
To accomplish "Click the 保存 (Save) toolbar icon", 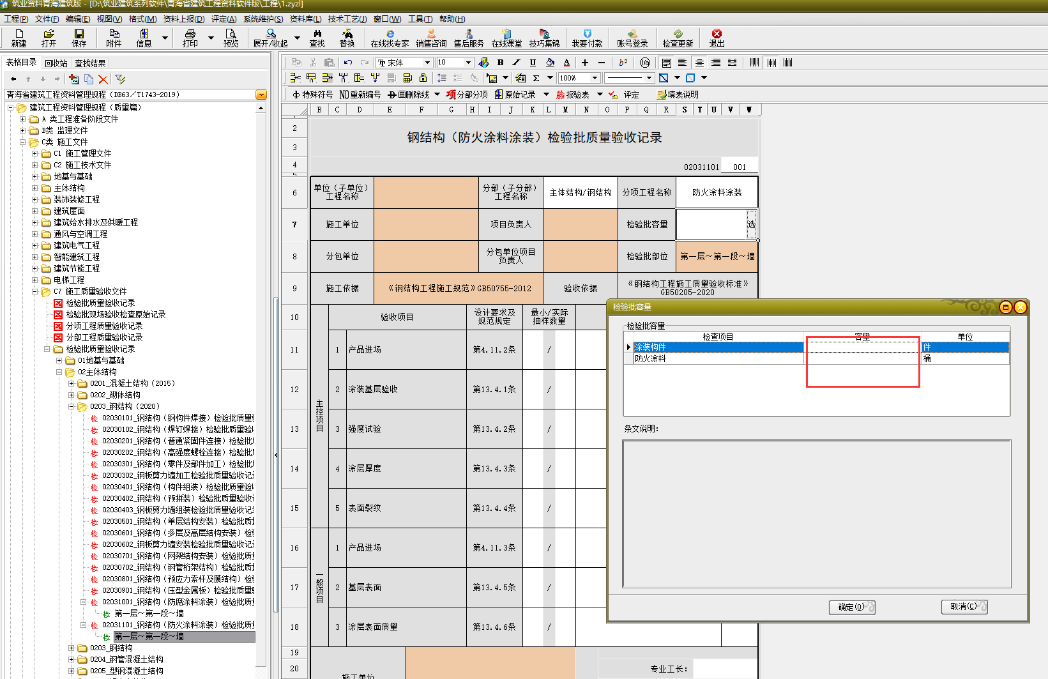I will coord(79,38).
